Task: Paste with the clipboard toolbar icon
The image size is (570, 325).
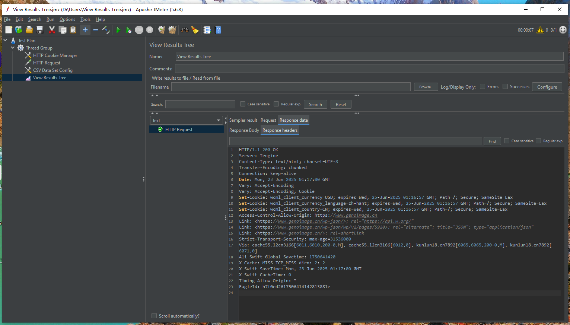Action: pos(73,30)
